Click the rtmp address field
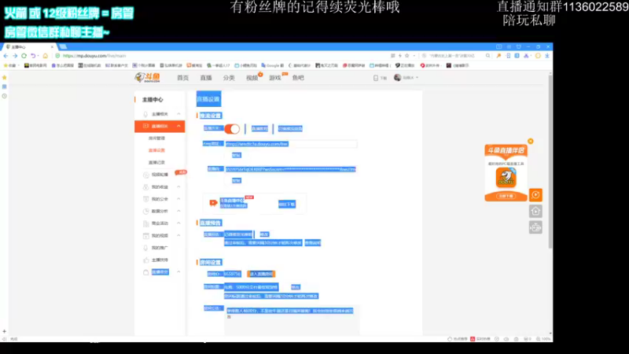629x354 pixels. (291, 144)
